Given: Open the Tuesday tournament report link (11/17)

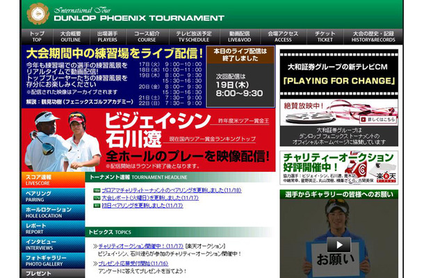Looking at the screenshot, I should coord(150,198).
